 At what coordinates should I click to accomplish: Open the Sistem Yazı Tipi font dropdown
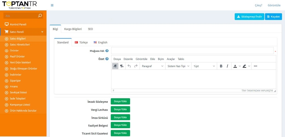click(x=178, y=66)
